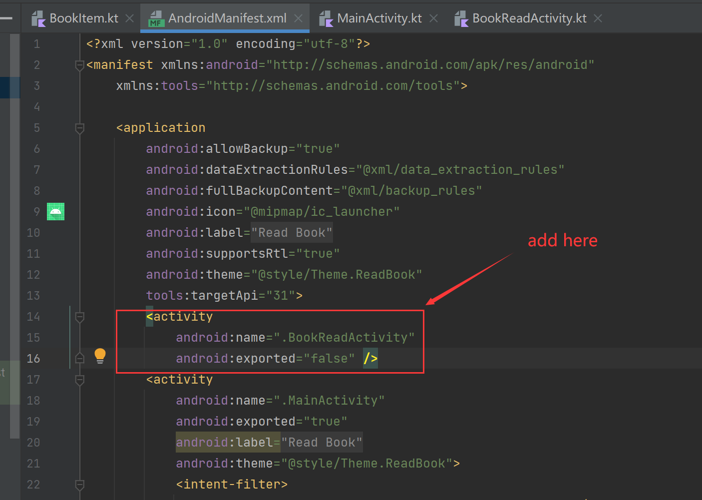Viewport: 702px width, 500px height.
Task: Click ".MainActivity" name value
Action: click(329, 401)
